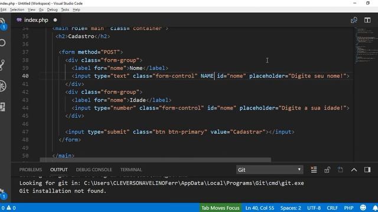Click the Idade label text in line 43
378x212 pixels.
tap(138, 100)
